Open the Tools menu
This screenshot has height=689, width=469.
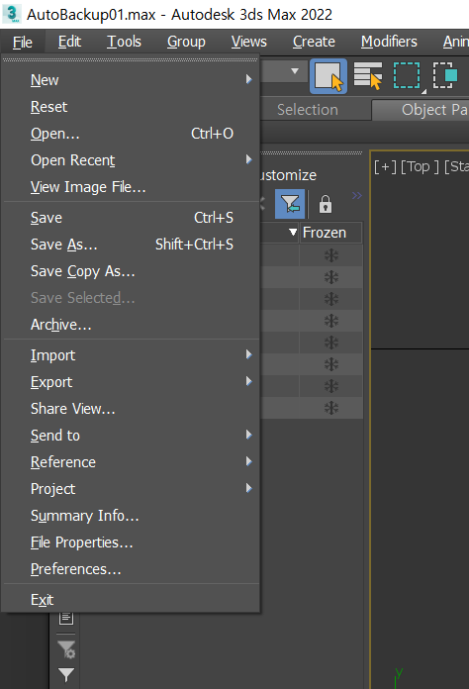(x=124, y=42)
